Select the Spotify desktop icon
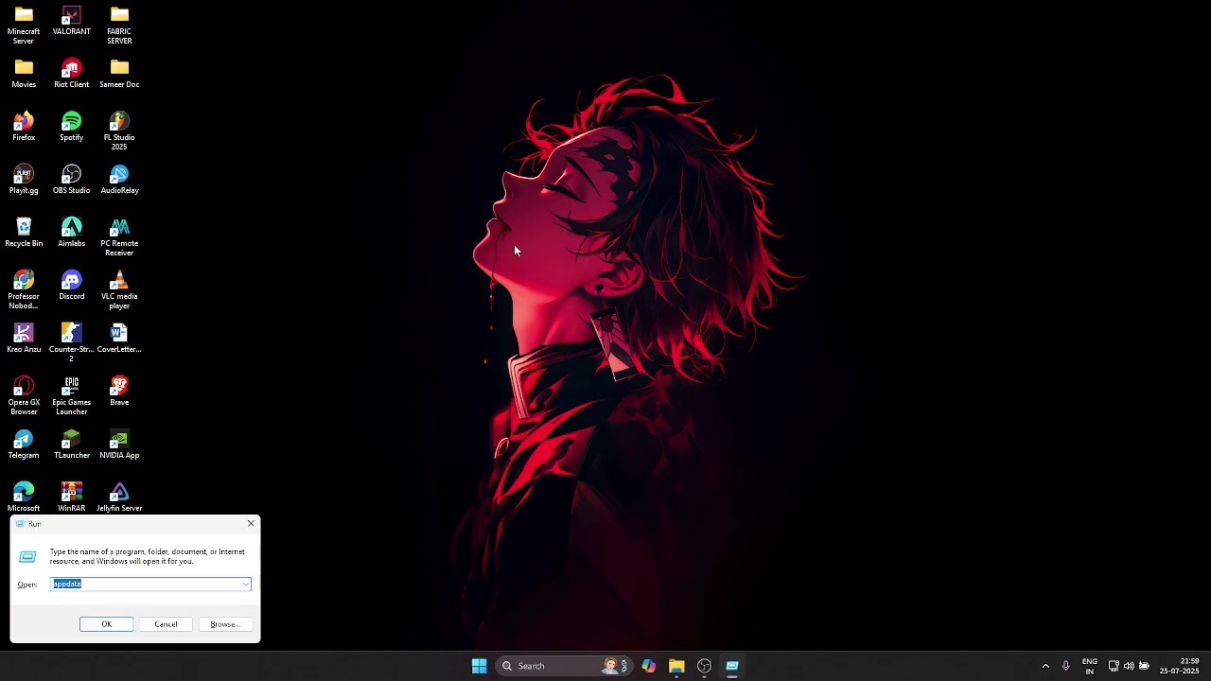This screenshot has width=1211, height=681. pos(72,126)
